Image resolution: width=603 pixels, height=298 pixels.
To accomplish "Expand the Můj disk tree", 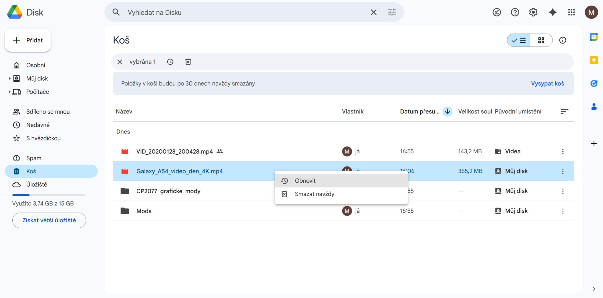I will pos(10,78).
